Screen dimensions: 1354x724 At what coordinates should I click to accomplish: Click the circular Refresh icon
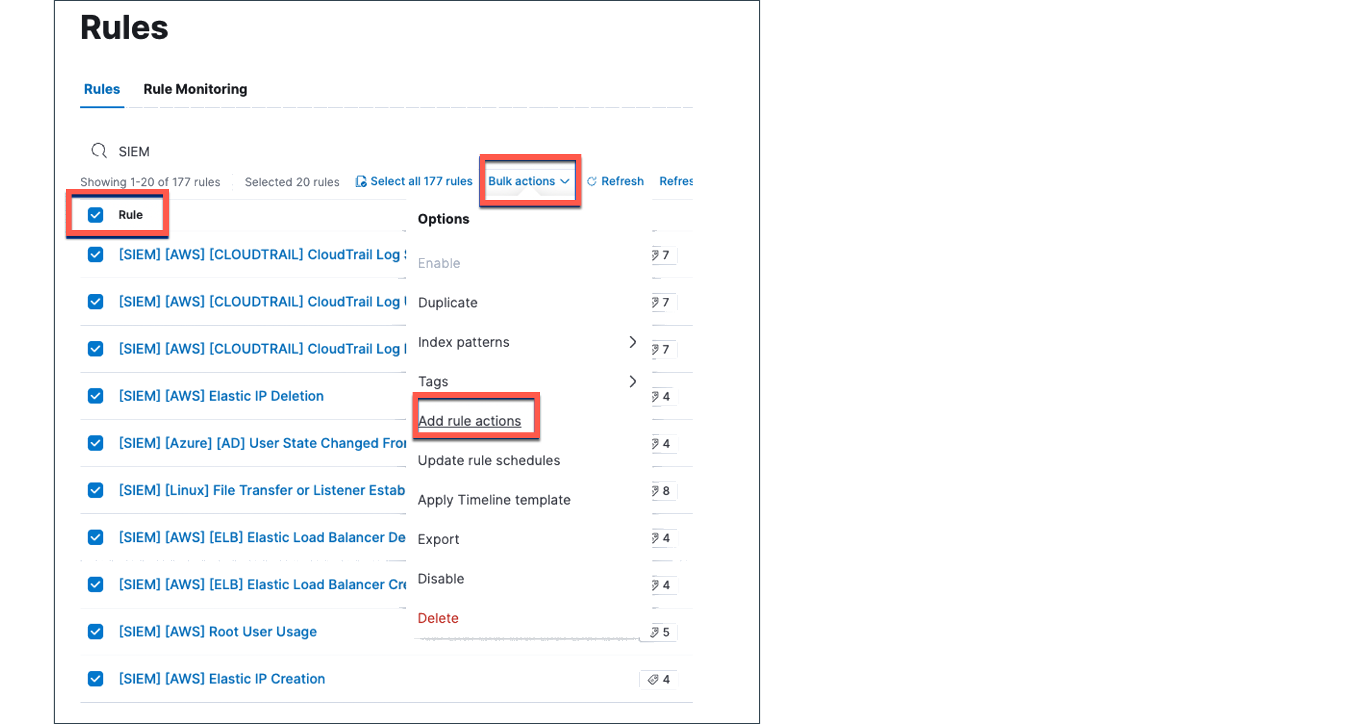tap(591, 181)
